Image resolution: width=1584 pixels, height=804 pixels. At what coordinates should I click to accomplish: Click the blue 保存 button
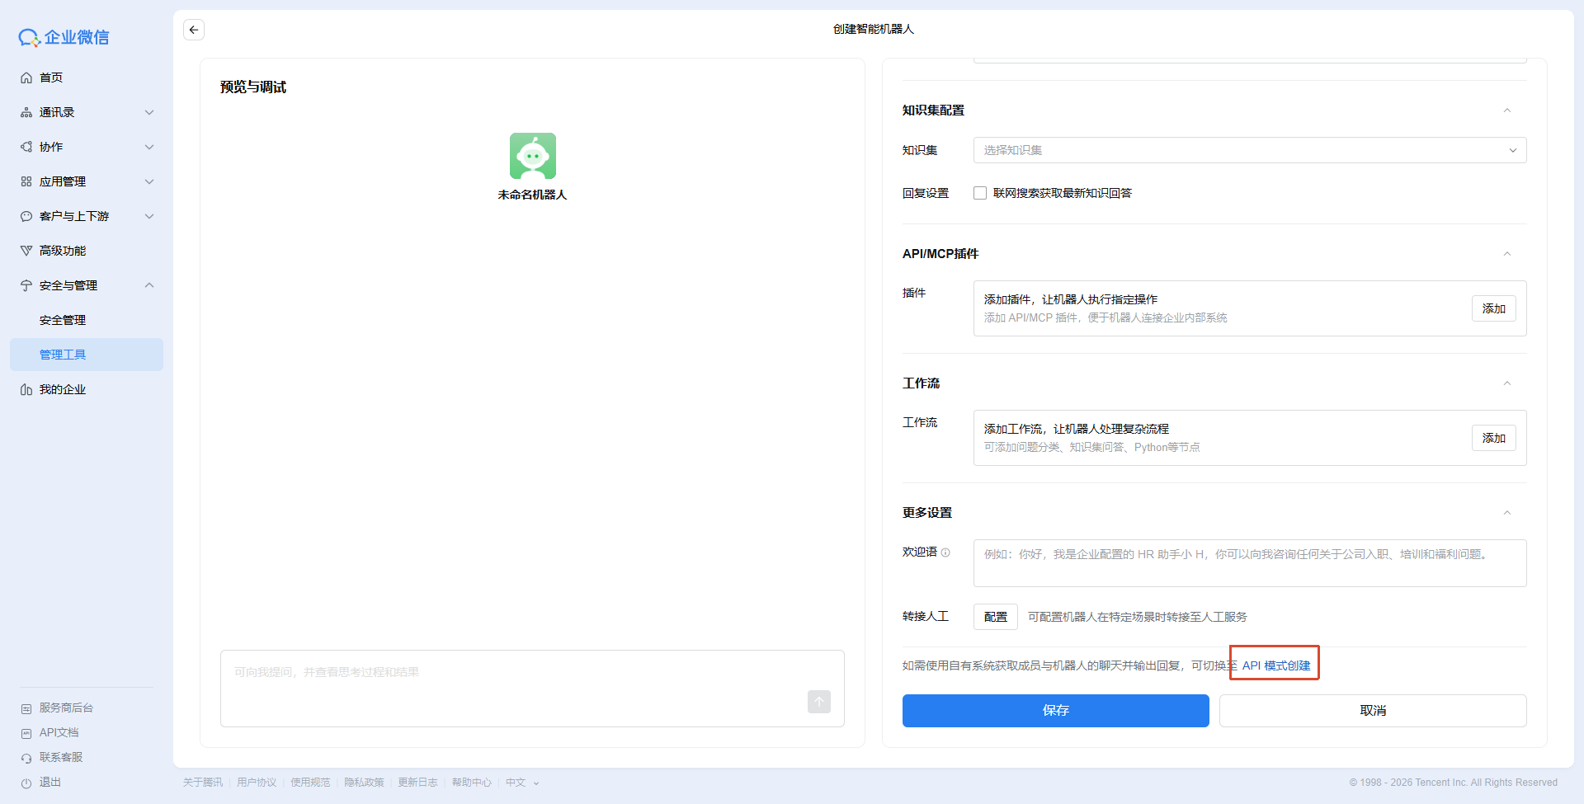(1055, 710)
